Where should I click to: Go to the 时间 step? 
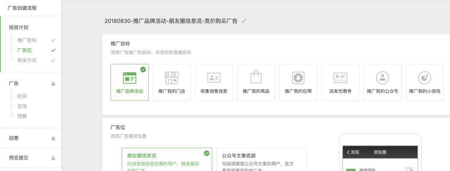click(22, 96)
